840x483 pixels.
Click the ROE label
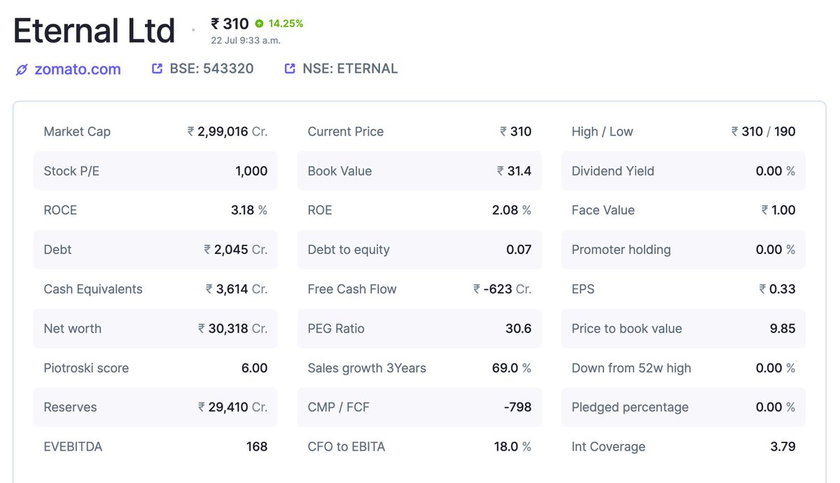320,210
